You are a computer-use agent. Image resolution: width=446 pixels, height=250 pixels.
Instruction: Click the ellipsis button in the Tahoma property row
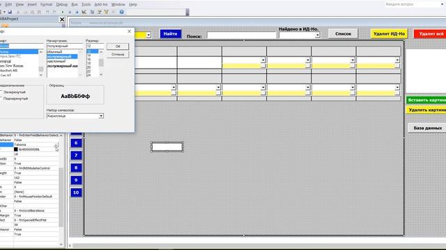tap(56, 145)
